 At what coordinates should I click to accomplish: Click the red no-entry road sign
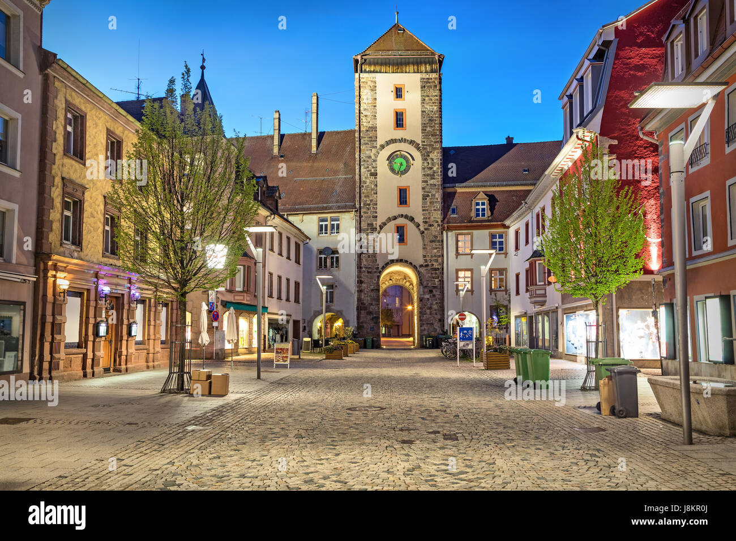point(461,317)
